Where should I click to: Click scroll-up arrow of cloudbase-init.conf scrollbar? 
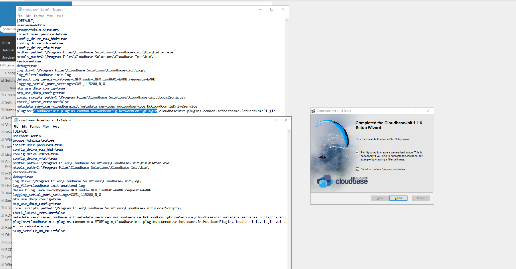(287, 21)
